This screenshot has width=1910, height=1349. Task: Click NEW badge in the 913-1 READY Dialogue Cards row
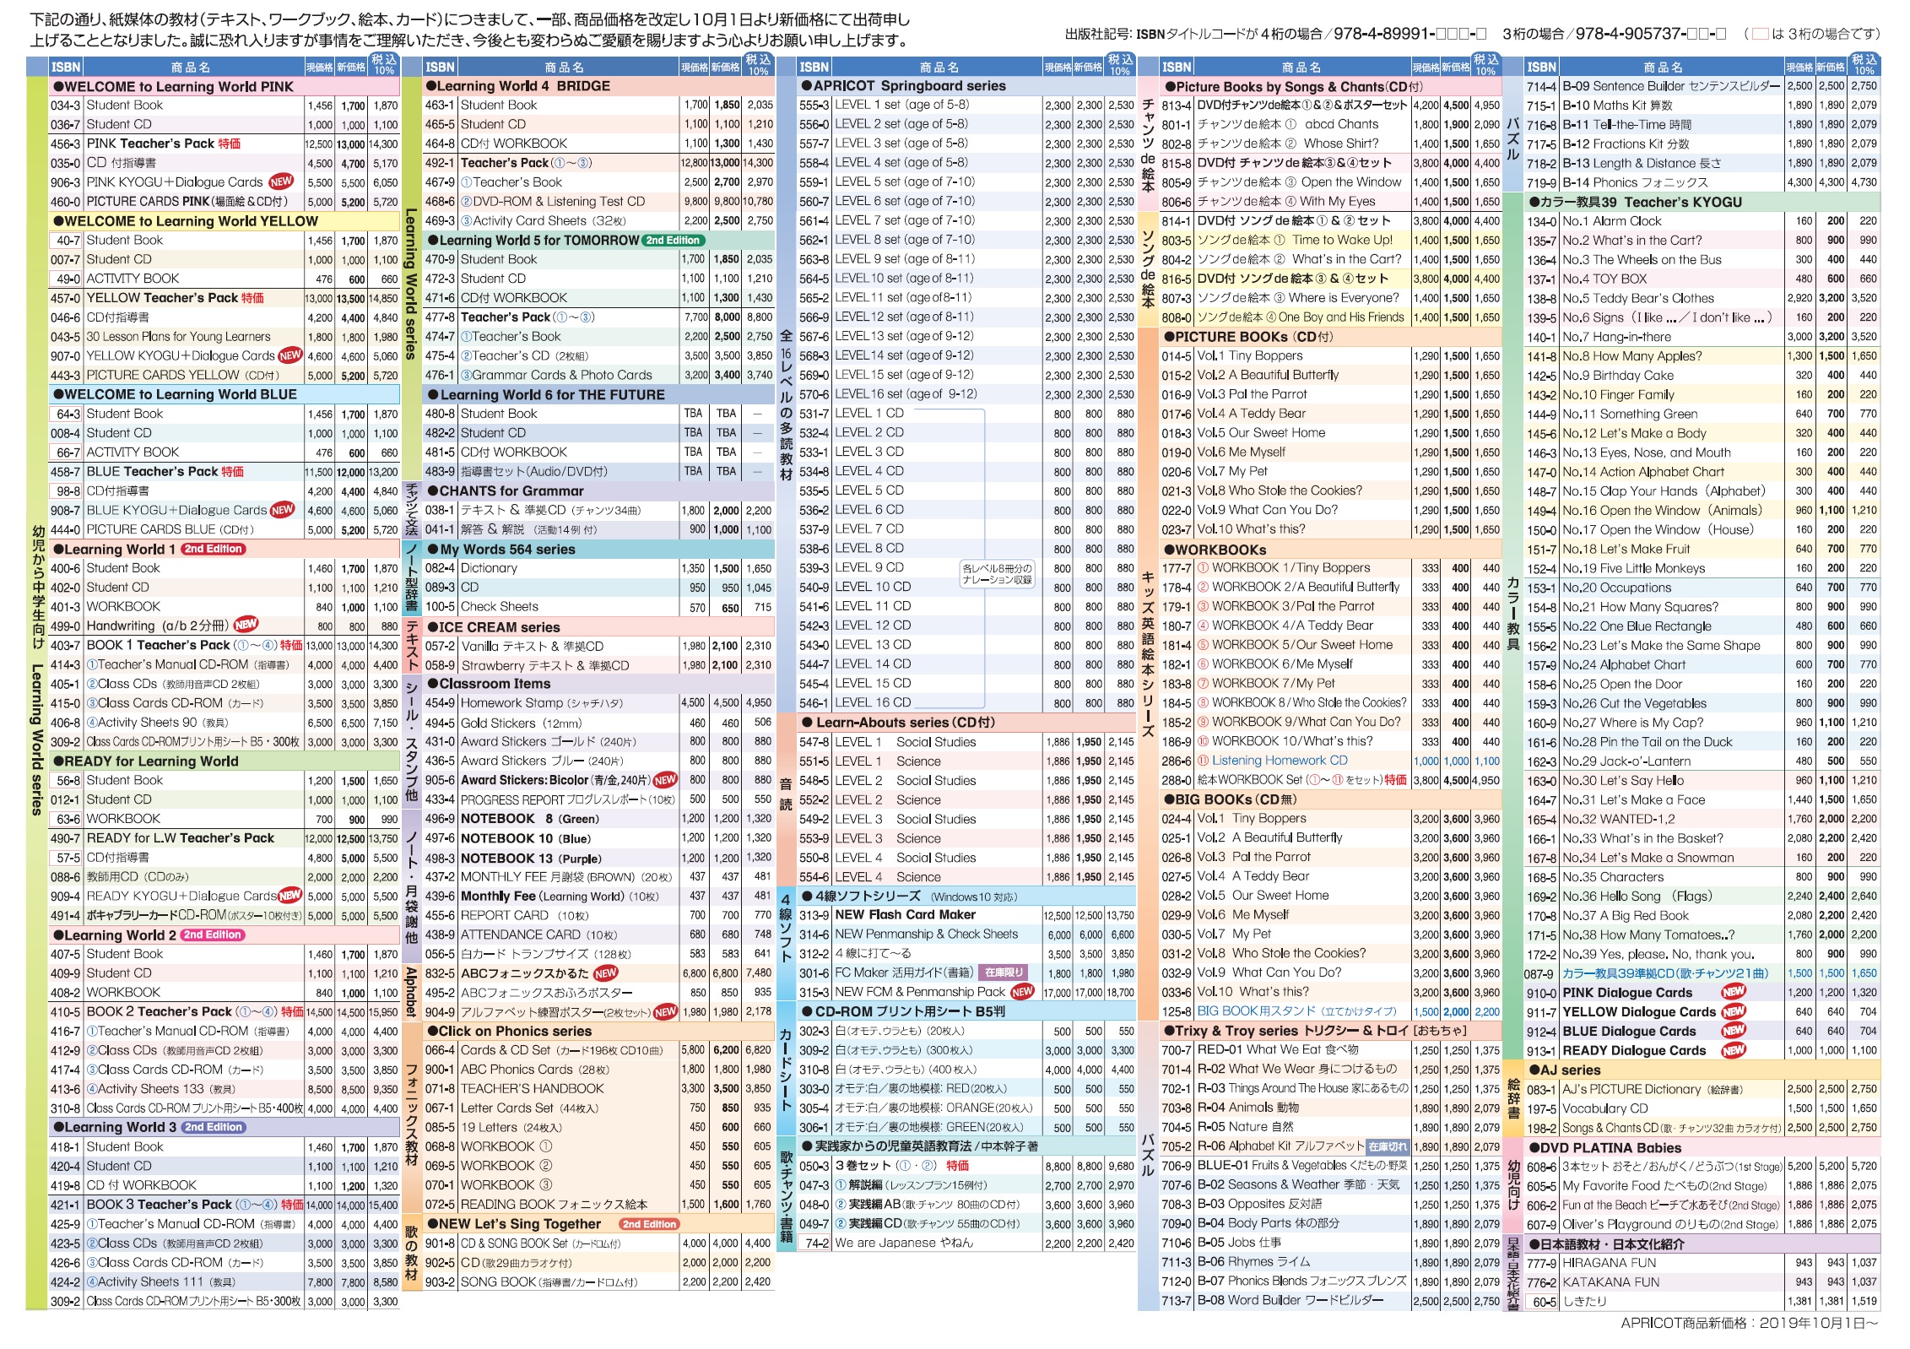[x=1734, y=1050]
